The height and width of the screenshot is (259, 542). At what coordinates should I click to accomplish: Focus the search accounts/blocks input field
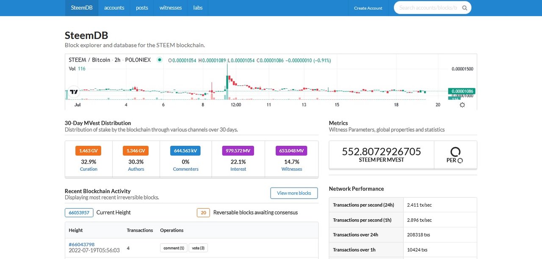pos(428,8)
